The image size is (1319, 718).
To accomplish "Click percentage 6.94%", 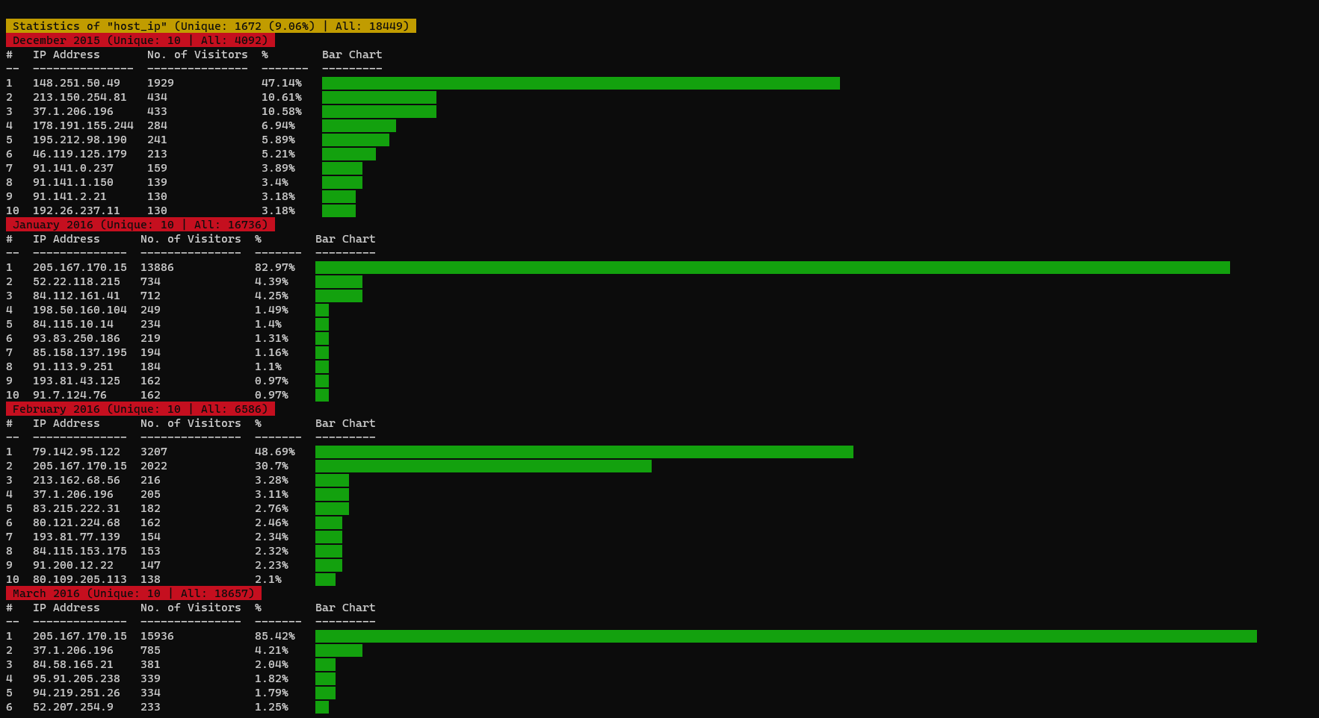I will (x=278, y=125).
